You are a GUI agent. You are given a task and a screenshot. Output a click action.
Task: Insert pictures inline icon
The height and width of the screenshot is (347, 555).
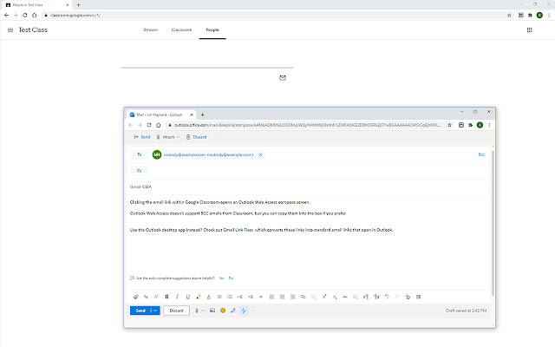(x=212, y=311)
